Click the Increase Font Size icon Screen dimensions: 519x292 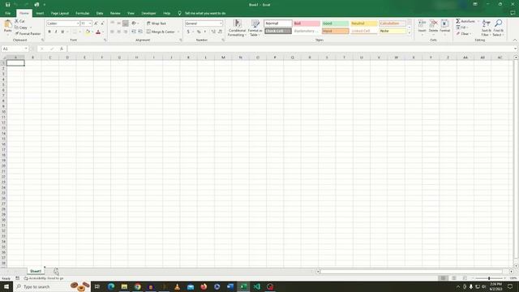point(96,24)
